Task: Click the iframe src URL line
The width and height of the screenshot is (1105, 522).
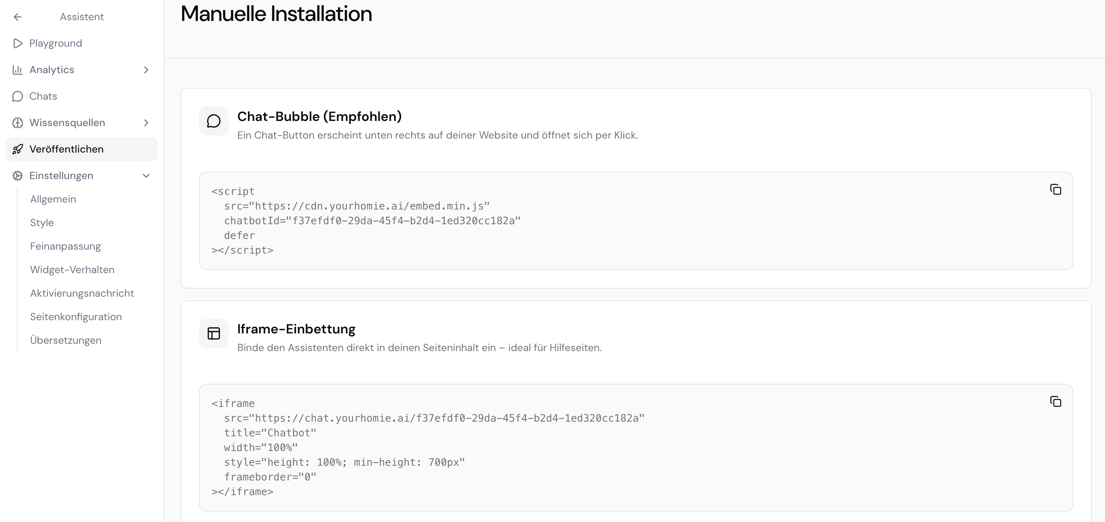Action: pyautogui.click(x=434, y=418)
